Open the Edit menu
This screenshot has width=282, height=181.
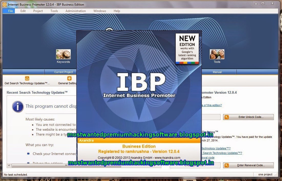(23, 11)
